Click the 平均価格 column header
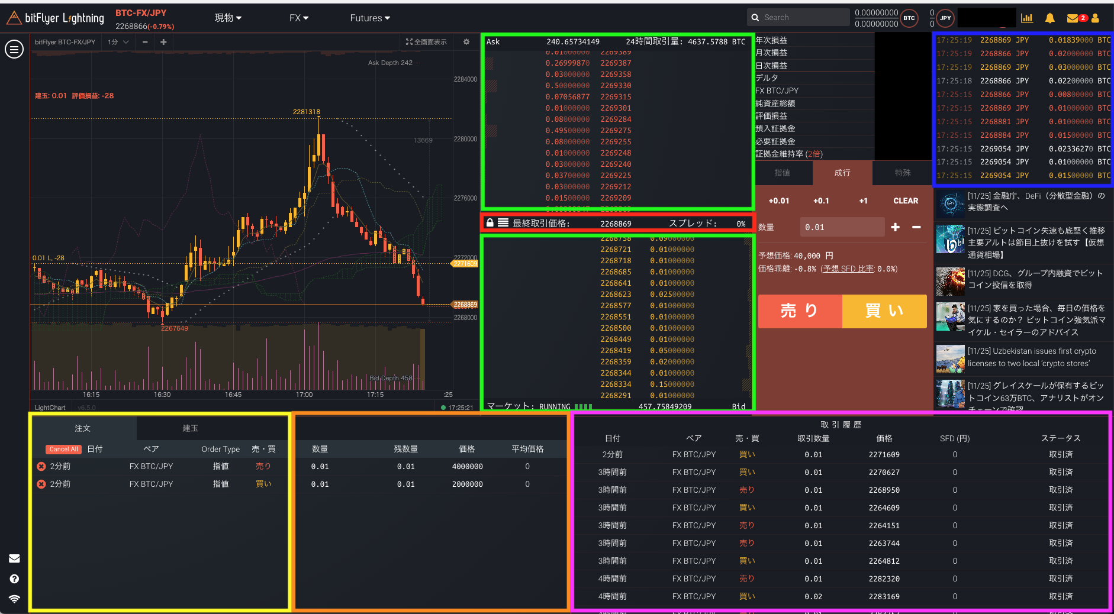Image resolution: width=1114 pixels, height=614 pixels. click(527, 450)
